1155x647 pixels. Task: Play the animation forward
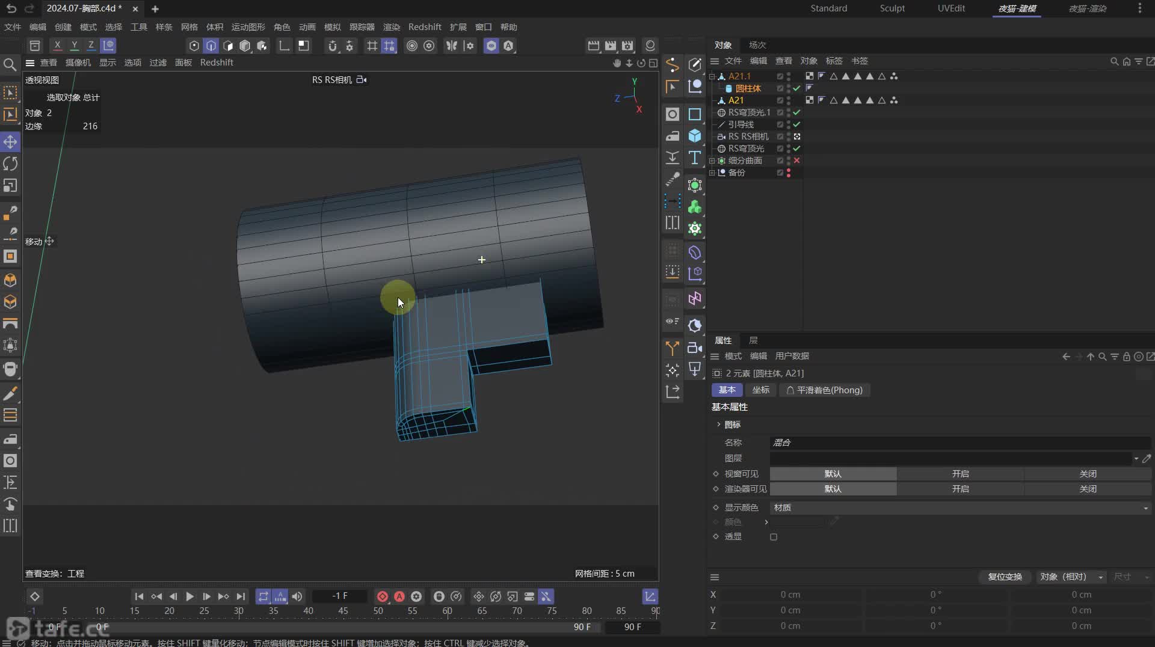pyautogui.click(x=189, y=596)
